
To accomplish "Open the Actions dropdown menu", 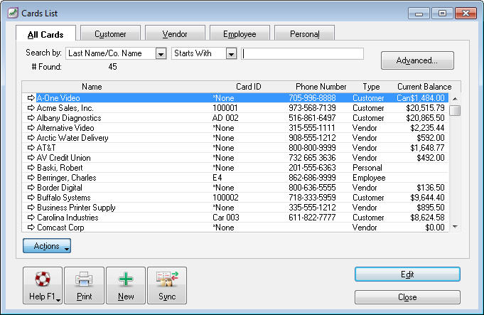I will (47, 246).
